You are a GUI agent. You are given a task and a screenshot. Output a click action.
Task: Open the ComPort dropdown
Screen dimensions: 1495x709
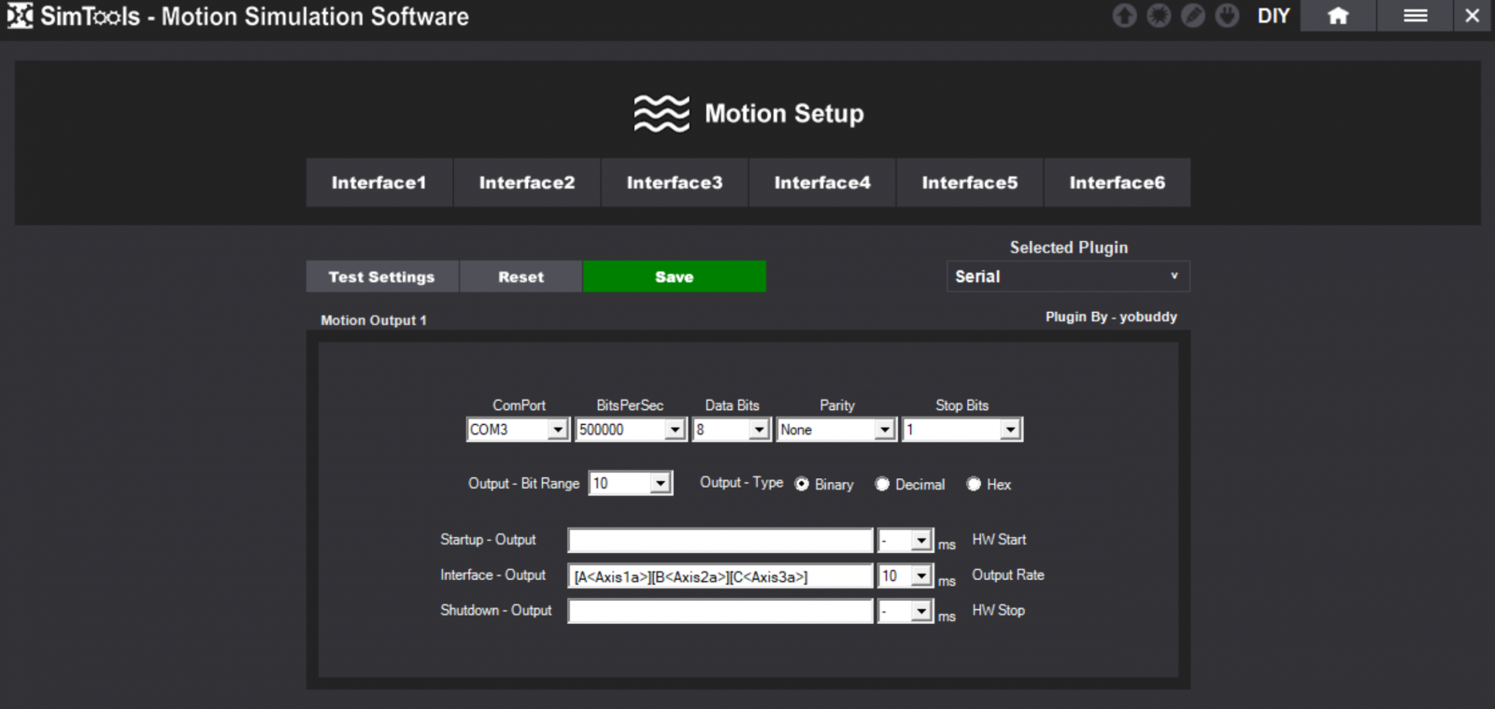coord(558,430)
